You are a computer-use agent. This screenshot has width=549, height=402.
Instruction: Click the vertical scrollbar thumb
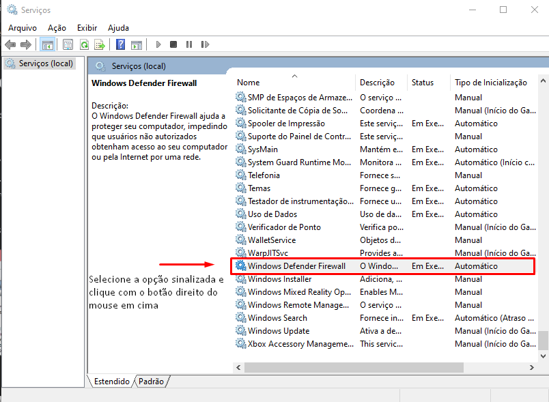[543, 340]
